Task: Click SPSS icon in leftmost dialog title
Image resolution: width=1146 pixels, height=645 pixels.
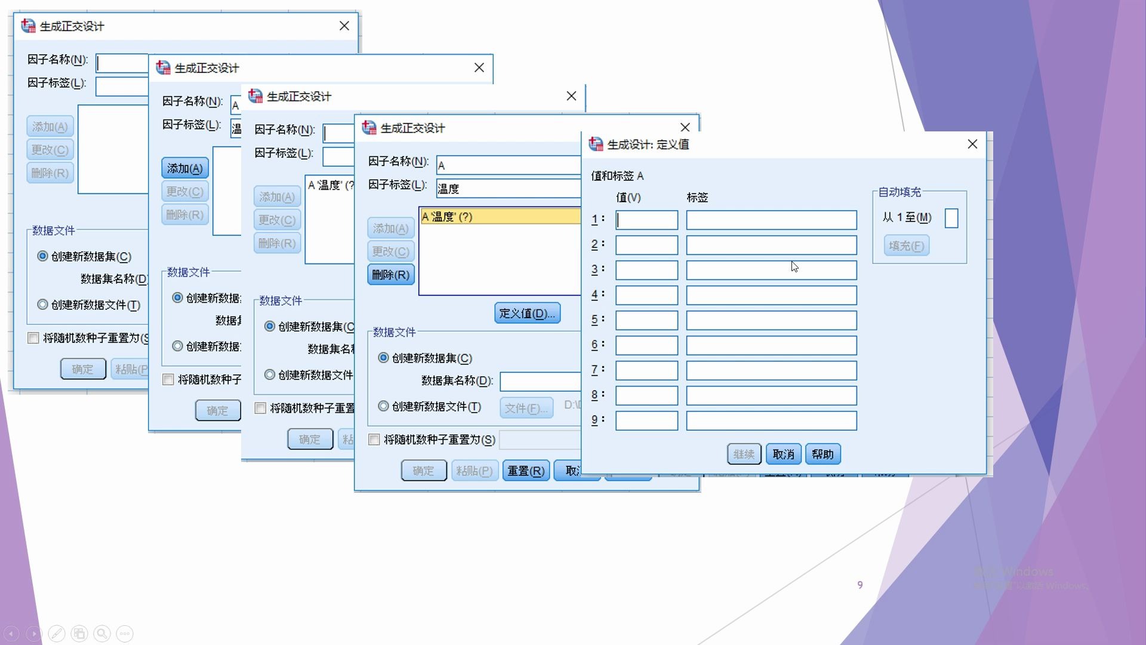Action: 28,26
